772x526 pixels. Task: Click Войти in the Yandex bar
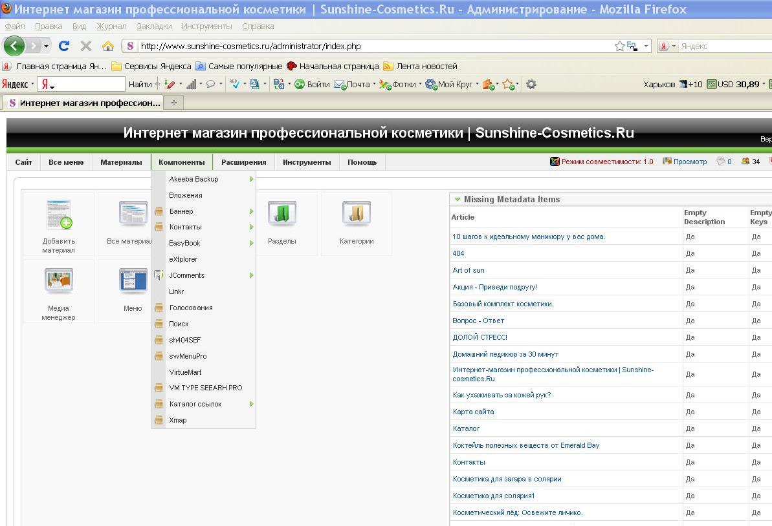pos(313,84)
